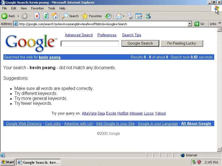Screen dimensions: 222x166
Task: Click the Mail envelope icon
Action: (119, 16)
